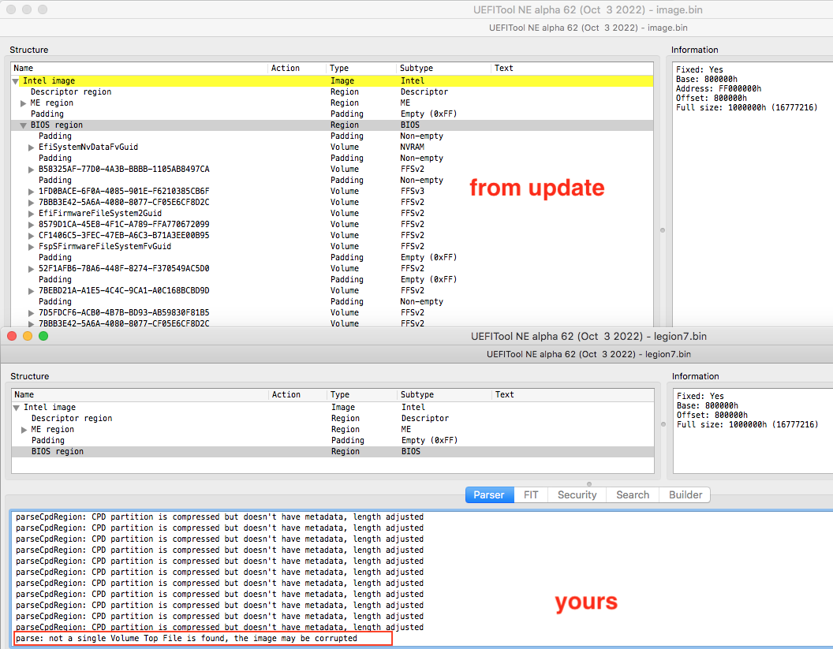Expand 52F1AFB6-78A6-448F volume node
This screenshot has width=833, height=649.
point(31,269)
